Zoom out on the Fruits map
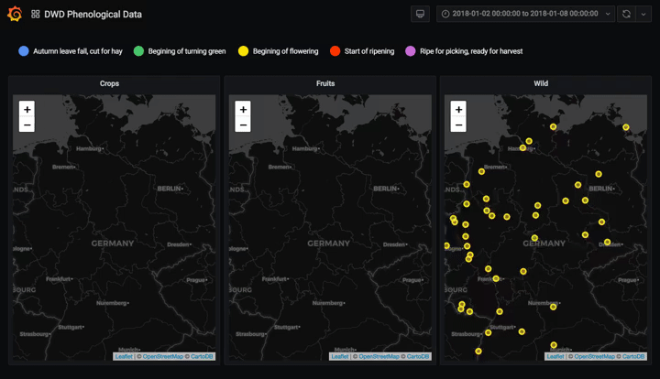 pos(243,125)
